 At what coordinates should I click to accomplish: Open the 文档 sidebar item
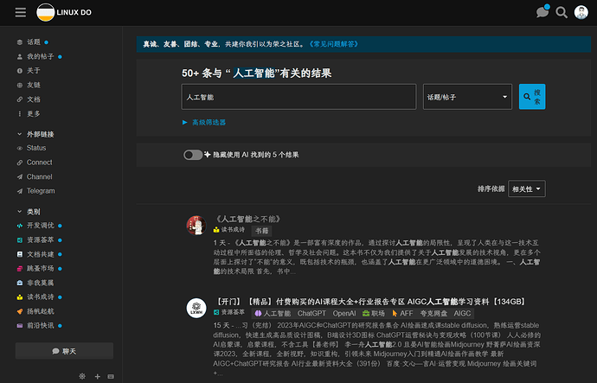pos(34,99)
